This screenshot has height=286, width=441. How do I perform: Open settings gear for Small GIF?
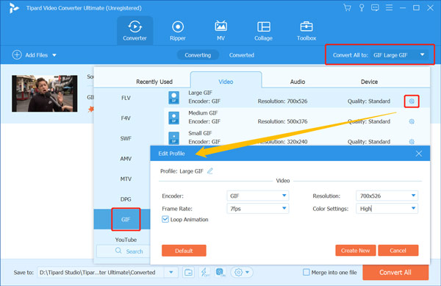(412, 141)
